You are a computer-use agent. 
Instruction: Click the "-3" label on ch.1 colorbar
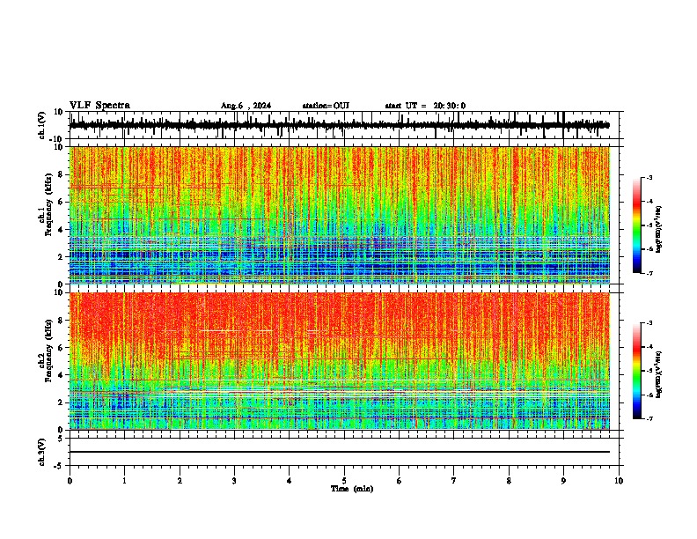tap(649, 178)
